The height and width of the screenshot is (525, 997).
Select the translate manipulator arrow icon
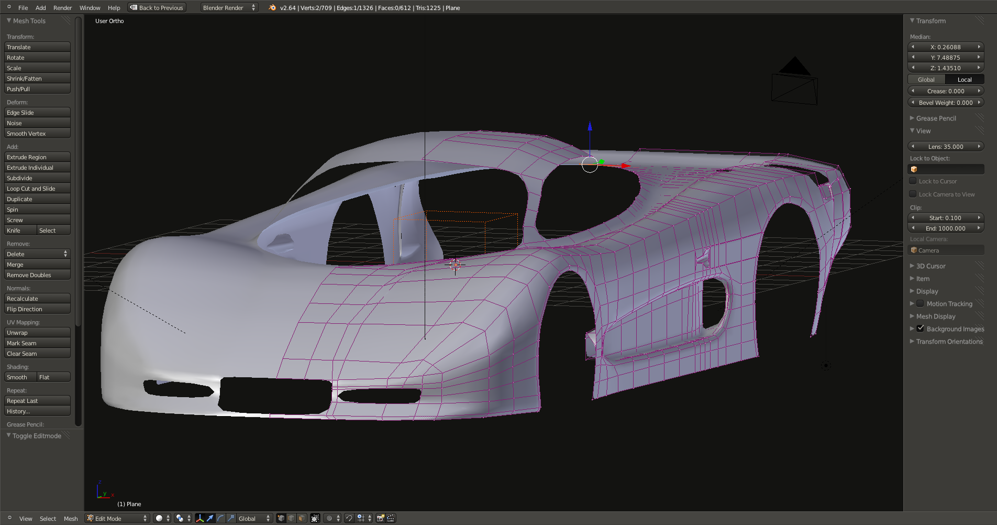[x=210, y=518]
